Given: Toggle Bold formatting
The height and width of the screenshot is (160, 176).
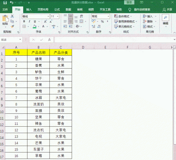Looking at the screenshot, I should (x=24, y=21).
